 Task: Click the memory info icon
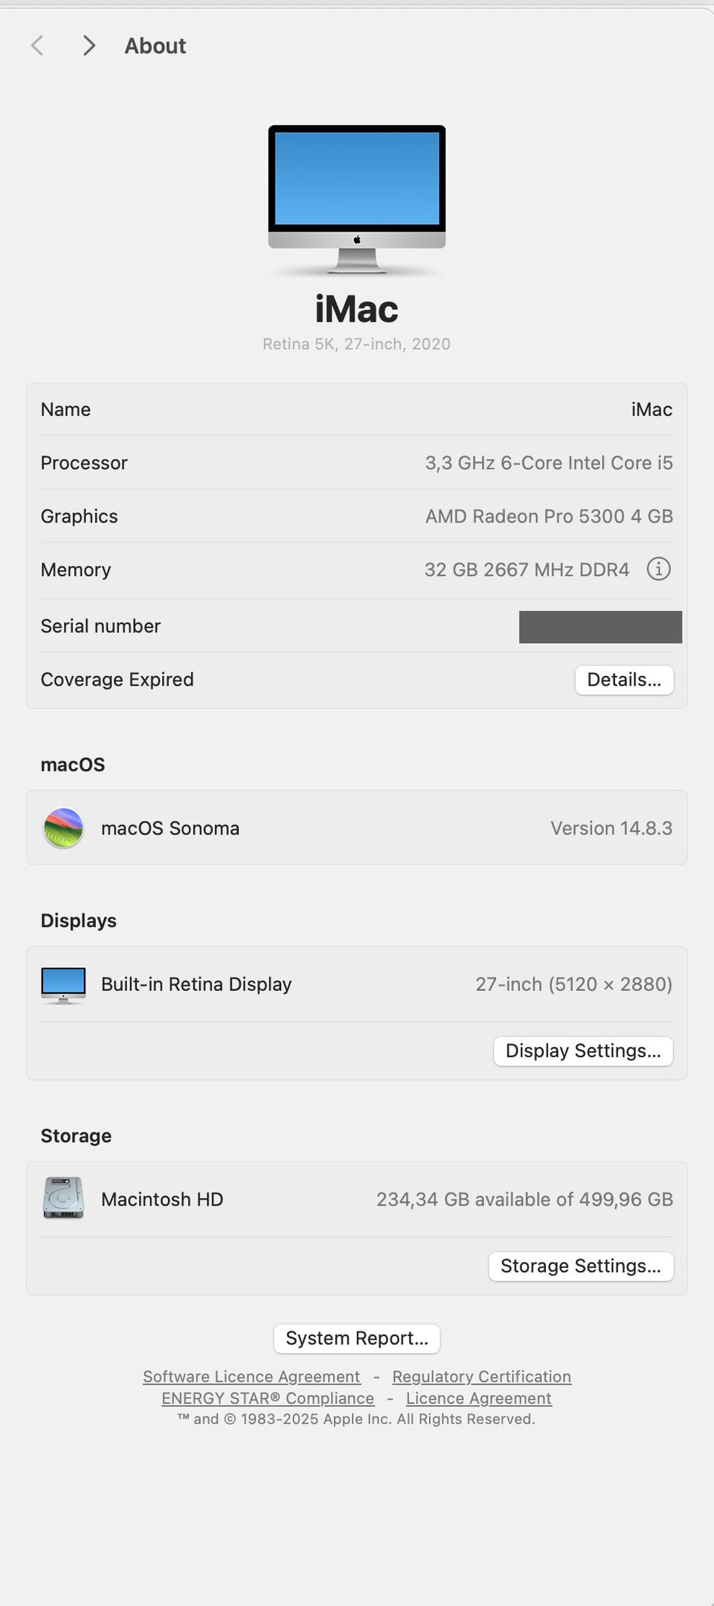tap(658, 570)
